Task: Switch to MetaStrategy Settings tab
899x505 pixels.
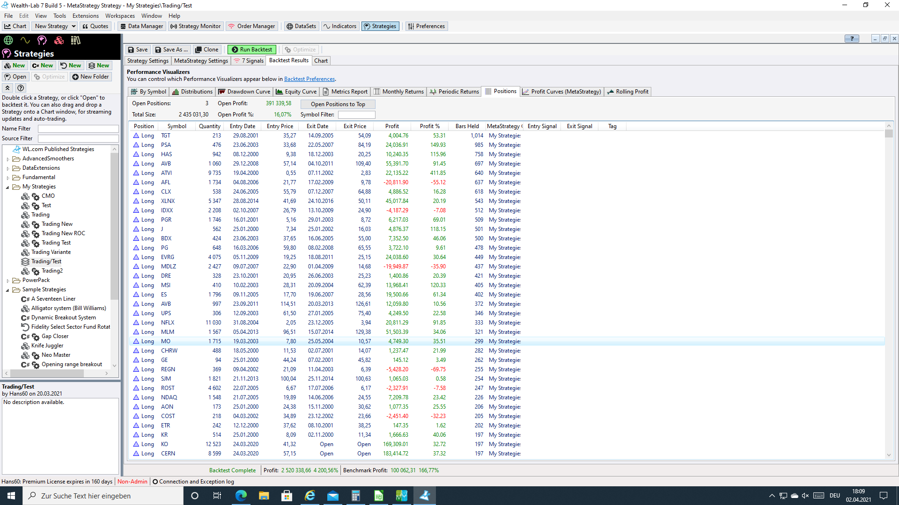Action: coord(201,61)
